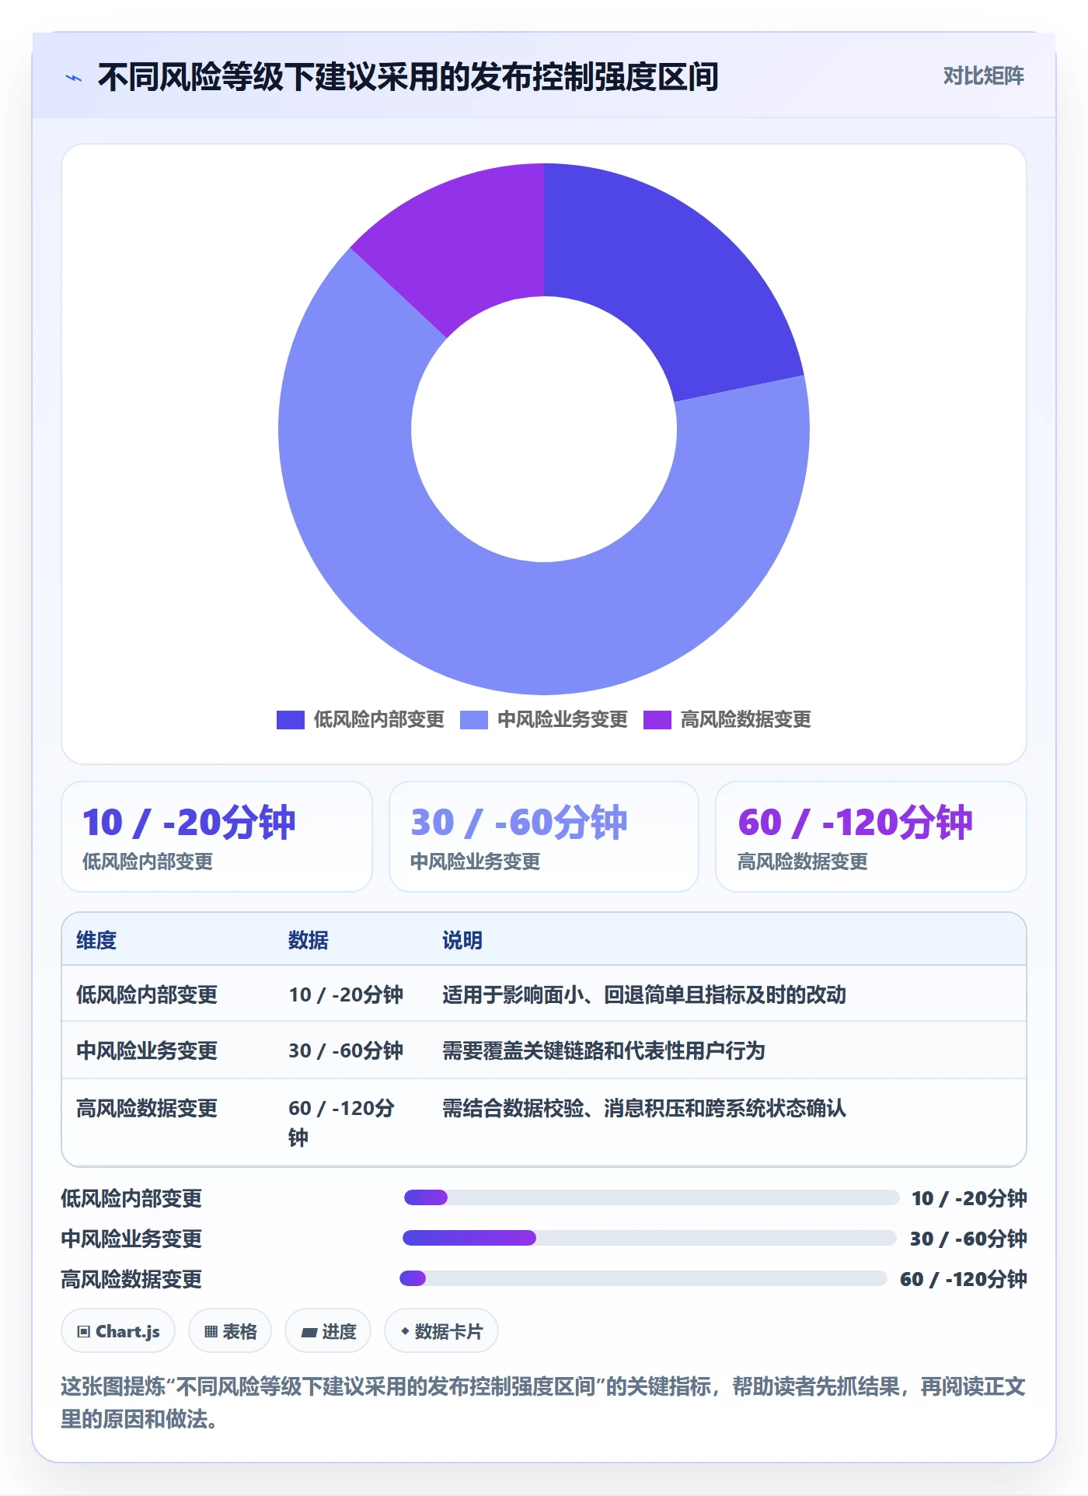Toggle the 高风险数据变更 legend label
The width and height of the screenshot is (1088, 1496).
745,720
